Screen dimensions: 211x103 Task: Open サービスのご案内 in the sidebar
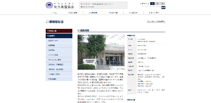59,60
